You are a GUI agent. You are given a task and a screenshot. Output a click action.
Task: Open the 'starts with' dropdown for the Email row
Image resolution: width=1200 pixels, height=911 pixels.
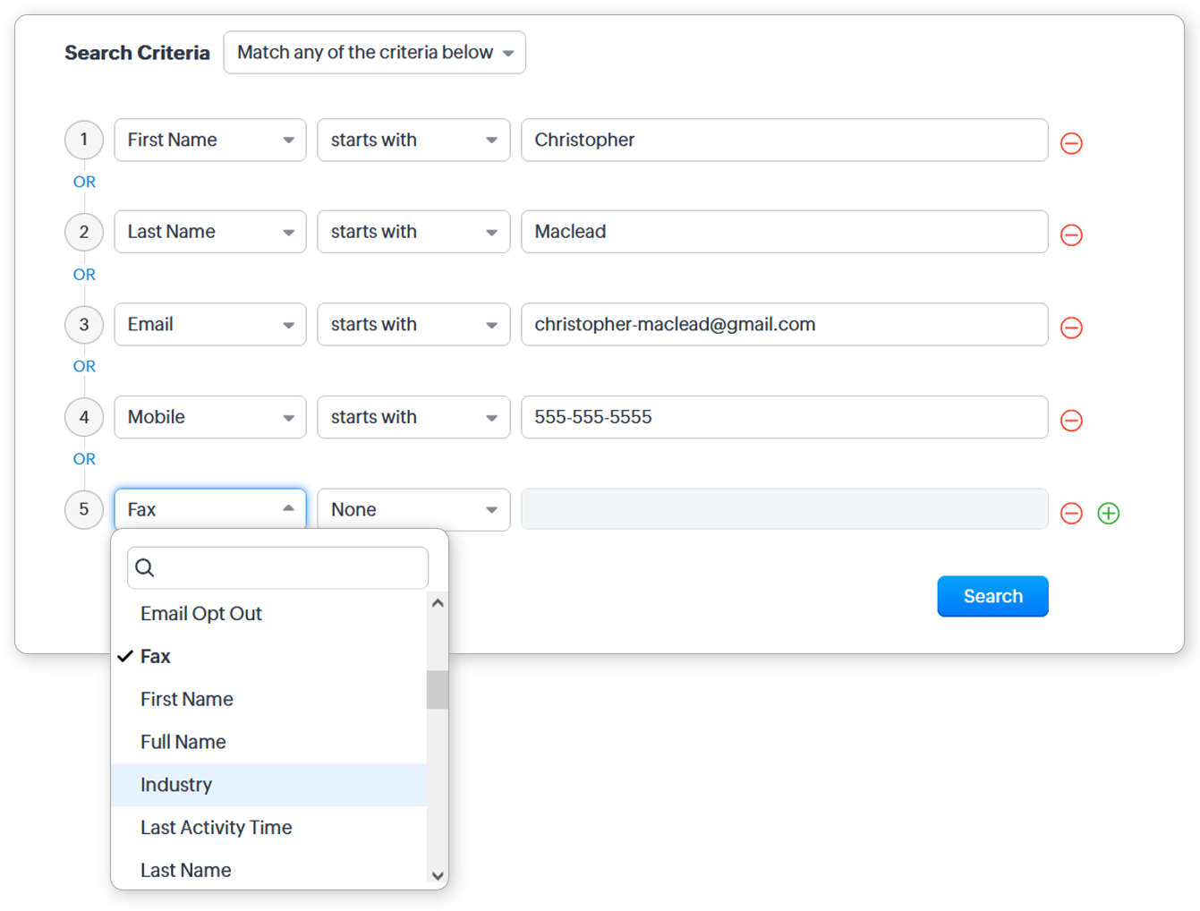click(413, 325)
